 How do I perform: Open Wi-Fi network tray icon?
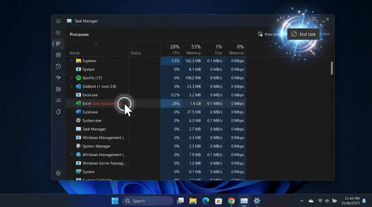[x=320, y=201]
